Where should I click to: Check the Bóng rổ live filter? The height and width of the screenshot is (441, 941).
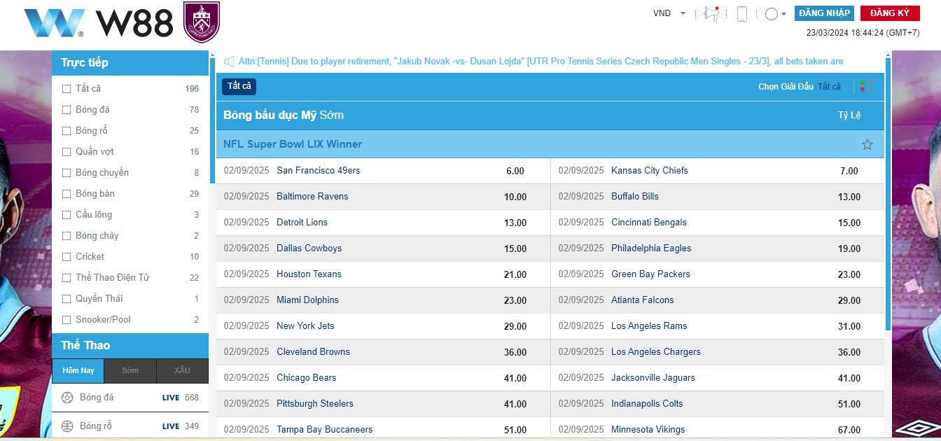click(67, 131)
